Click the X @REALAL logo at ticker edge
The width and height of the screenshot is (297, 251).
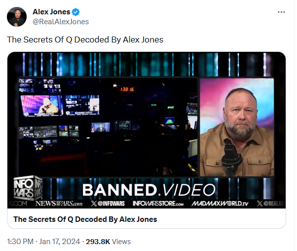(271, 204)
